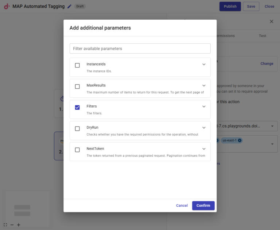Click the canvas minimap thumbnail
The width and height of the screenshot is (280, 230).
[22, 210]
